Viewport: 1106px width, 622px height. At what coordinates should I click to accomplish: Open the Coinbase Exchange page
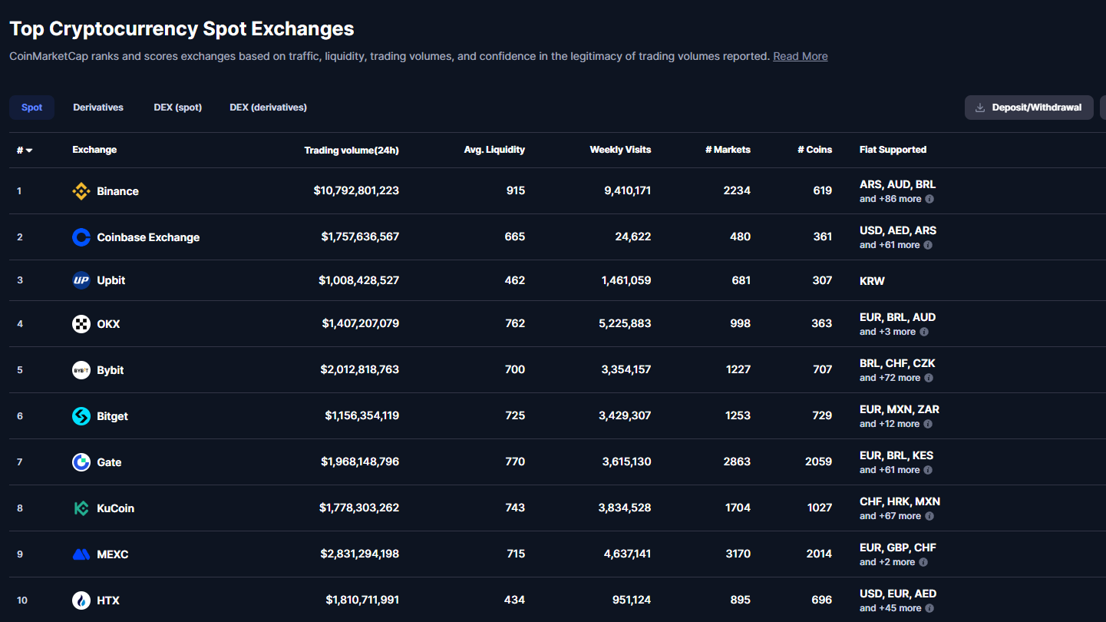(x=148, y=237)
